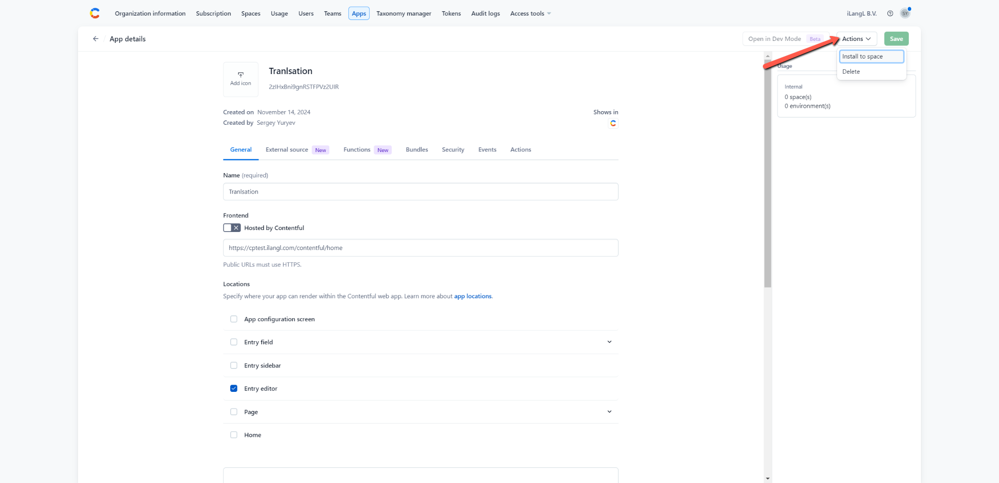Click scrollbar down arrow

(x=767, y=479)
